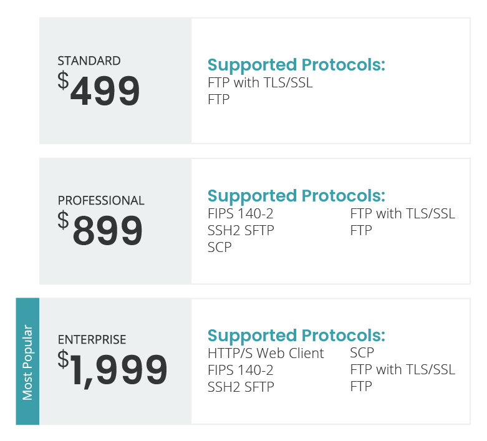
Task: Click FIPS 140-2 in the Professional plan
Action: point(241,213)
